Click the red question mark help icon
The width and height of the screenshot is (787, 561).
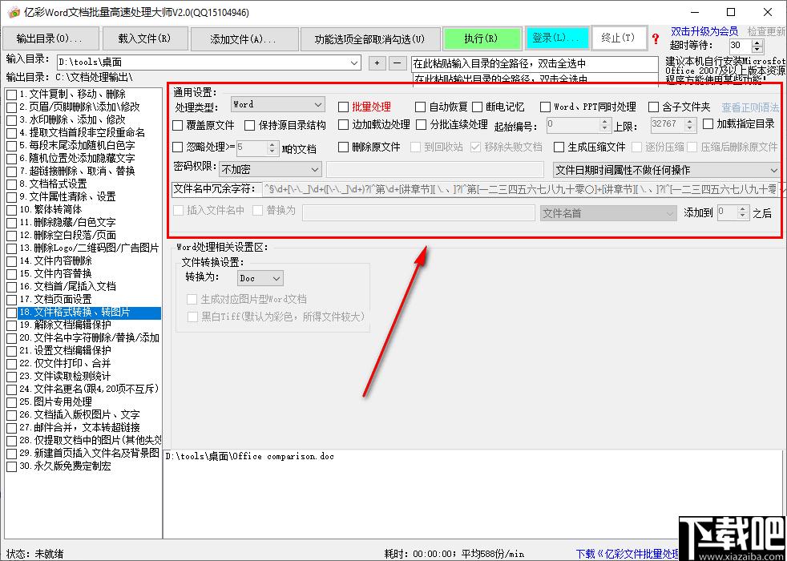tap(655, 38)
